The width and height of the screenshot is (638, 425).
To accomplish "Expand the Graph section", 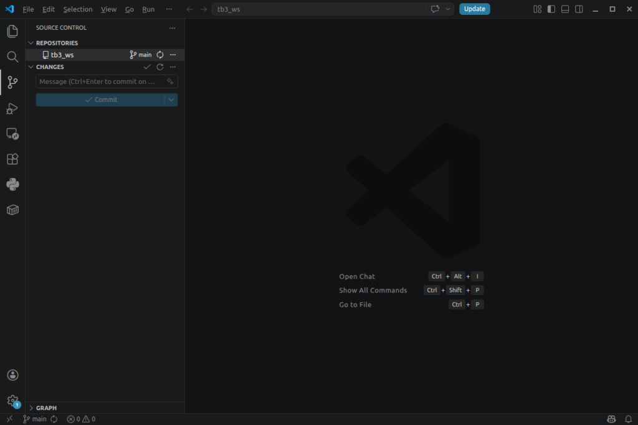I will click(x=31, y=408).
